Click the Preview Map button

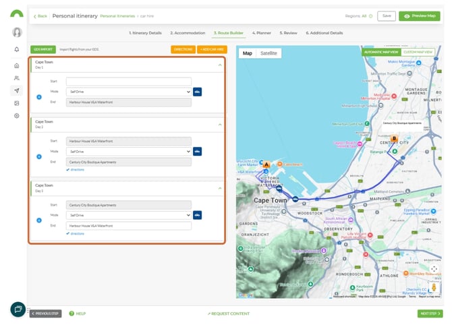(420, 16)
